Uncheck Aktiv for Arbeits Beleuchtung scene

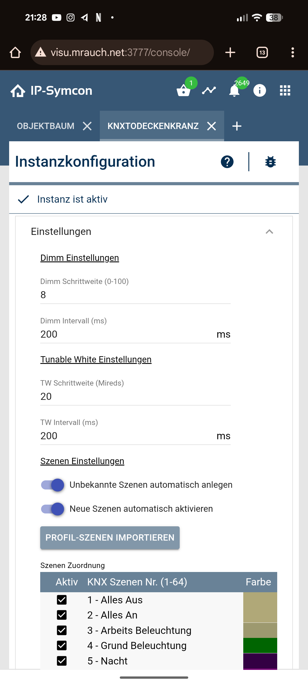point(62,630)
